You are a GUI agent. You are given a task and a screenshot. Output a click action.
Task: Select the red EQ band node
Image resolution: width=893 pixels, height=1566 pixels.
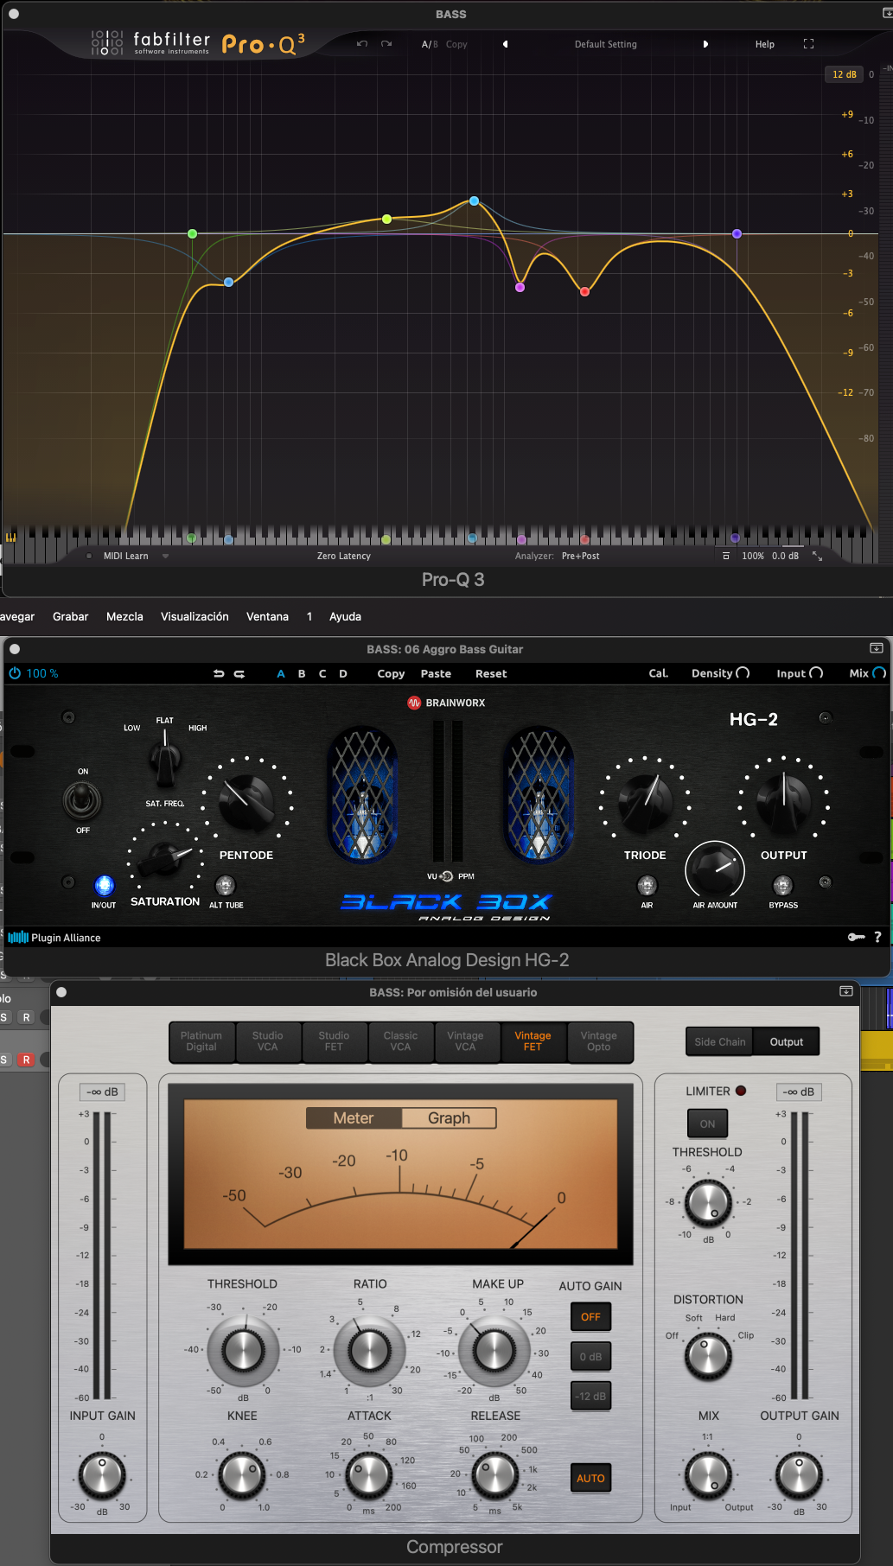pos(584,291)
